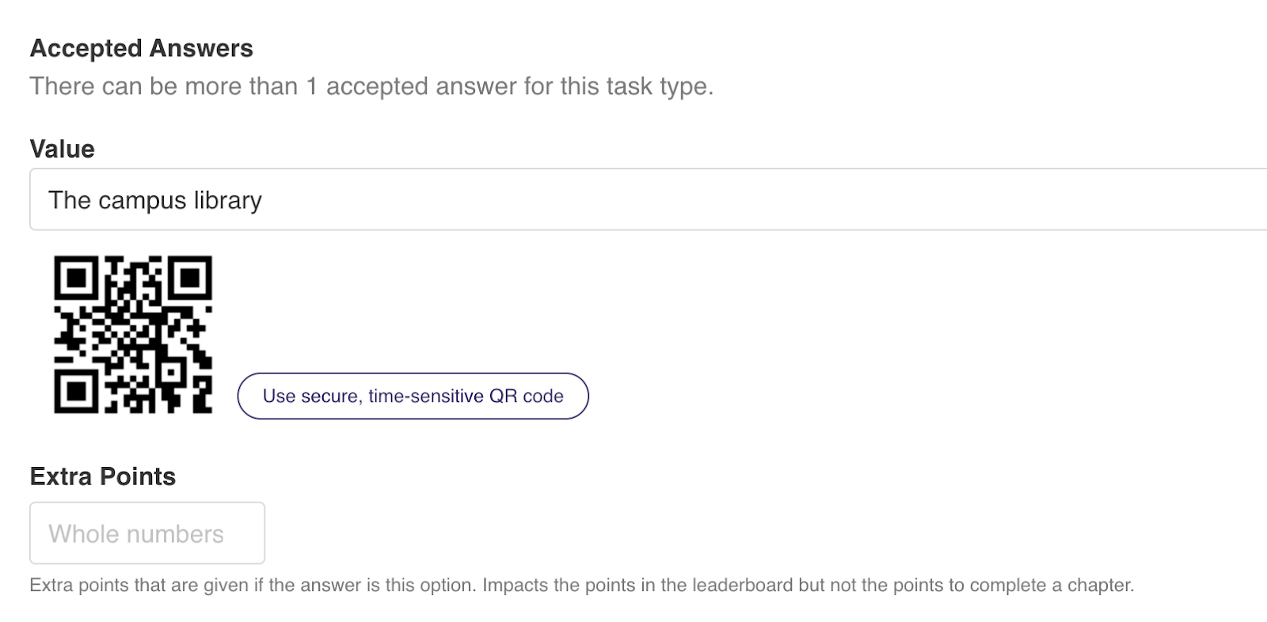Click the 'Accepted Answers' heading

[x=141, y=48]
